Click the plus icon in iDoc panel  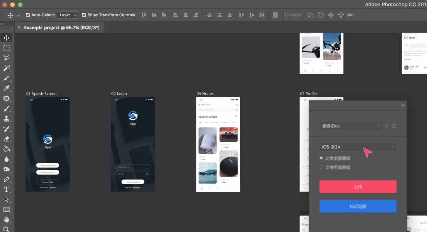pyautogui.click(x=387, y=126)
